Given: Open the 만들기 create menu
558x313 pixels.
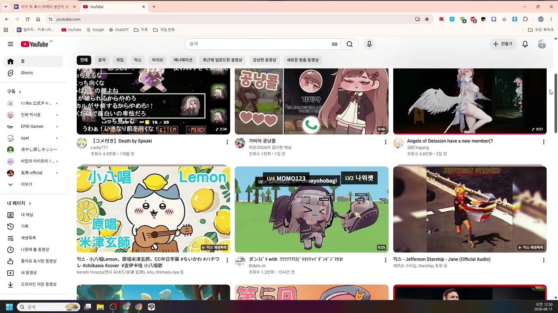Looking at the screenshot, I should [503, 44].
